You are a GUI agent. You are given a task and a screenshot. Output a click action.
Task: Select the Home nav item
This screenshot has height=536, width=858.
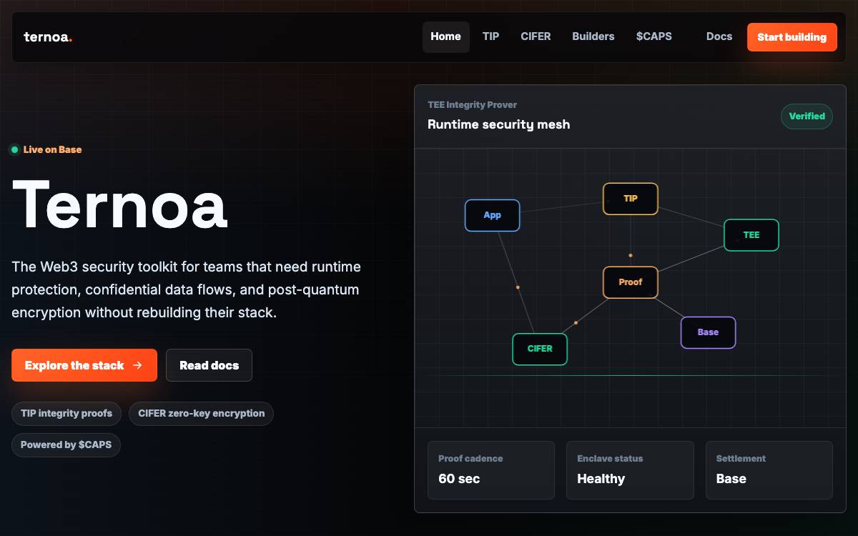pos(446,36)
